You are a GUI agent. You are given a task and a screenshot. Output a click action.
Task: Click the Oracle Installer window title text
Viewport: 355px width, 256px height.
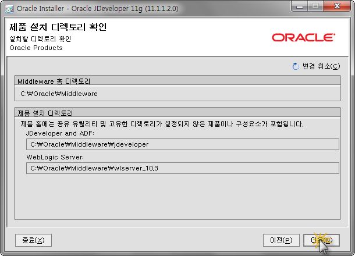[x=98, y=9]
